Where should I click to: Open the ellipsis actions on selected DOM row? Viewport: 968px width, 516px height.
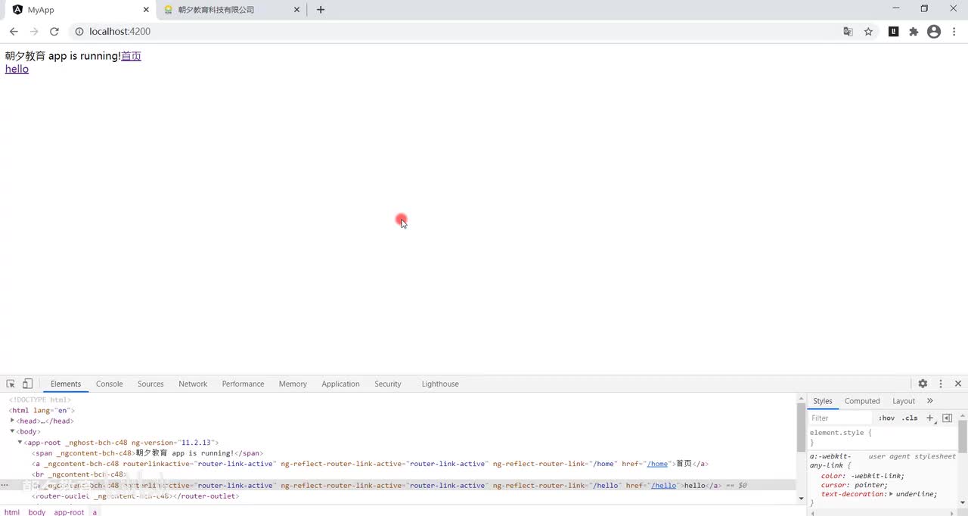tap(5, 485)
